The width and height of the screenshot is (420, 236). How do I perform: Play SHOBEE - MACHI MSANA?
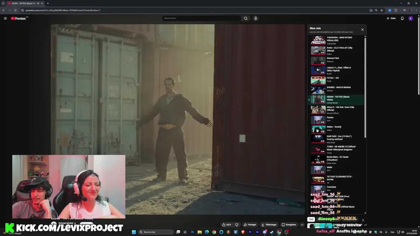coord(336,90)
